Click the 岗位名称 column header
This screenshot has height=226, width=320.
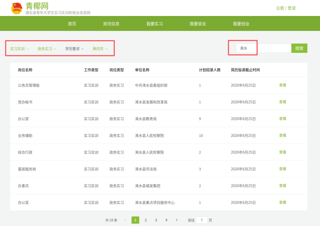pos(25,70)
